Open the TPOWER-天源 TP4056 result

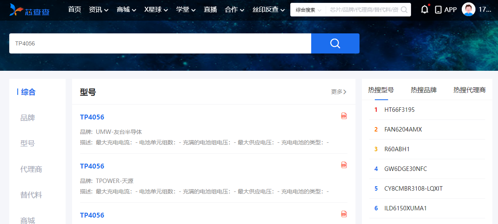click(x=92, y=166)
